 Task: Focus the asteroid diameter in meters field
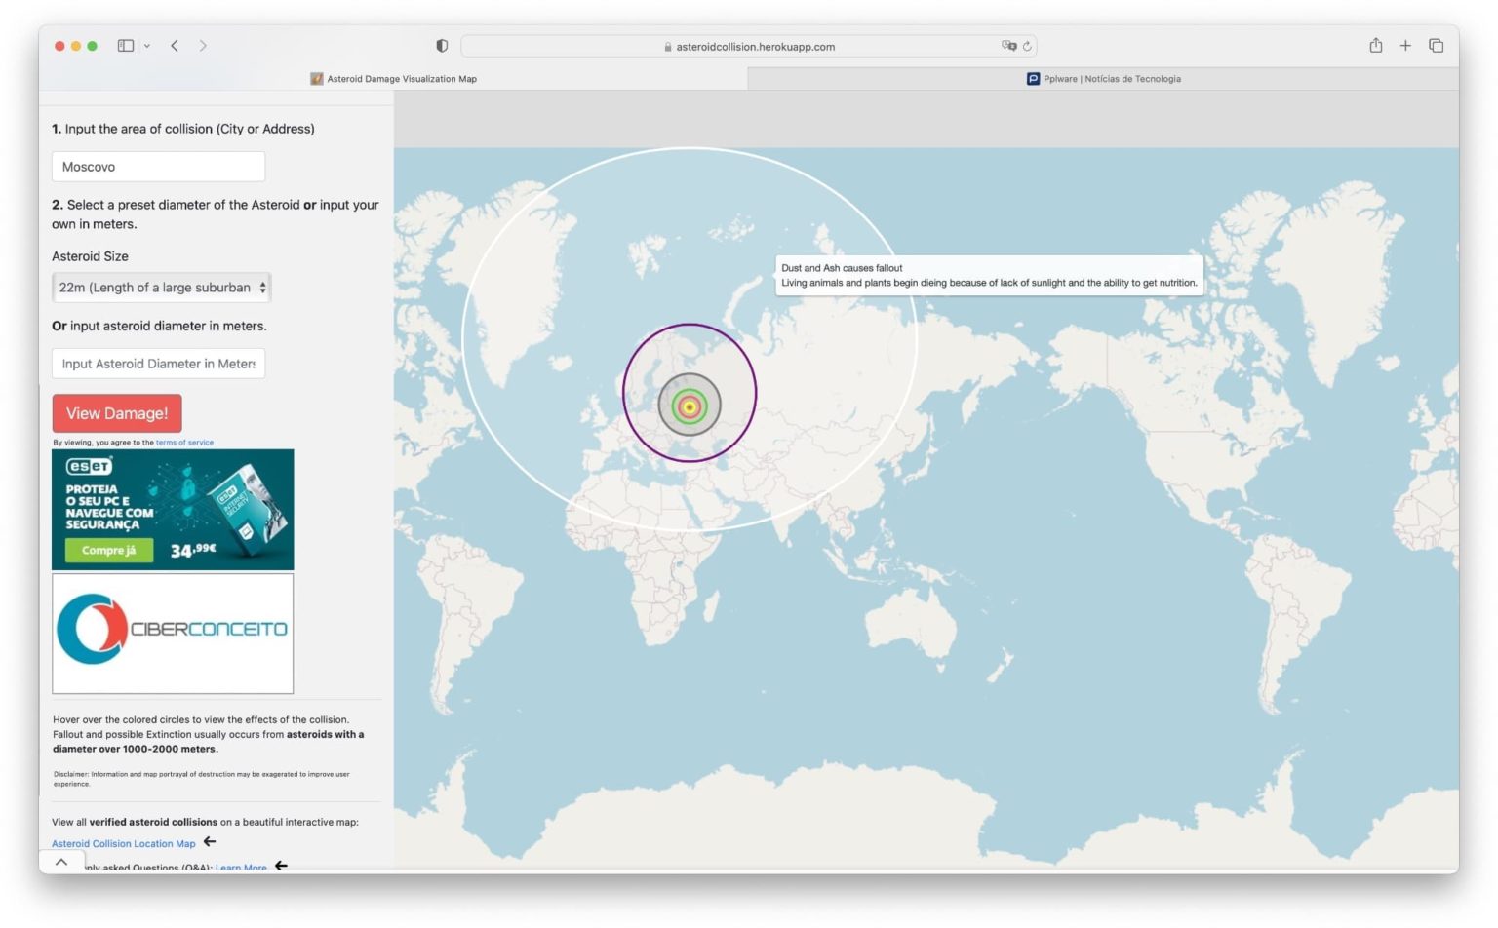point(158,364)
